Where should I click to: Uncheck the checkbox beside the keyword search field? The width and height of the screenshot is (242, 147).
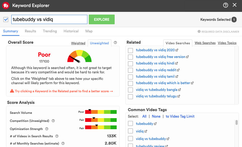pyautogui.click(x=6, y=19)
